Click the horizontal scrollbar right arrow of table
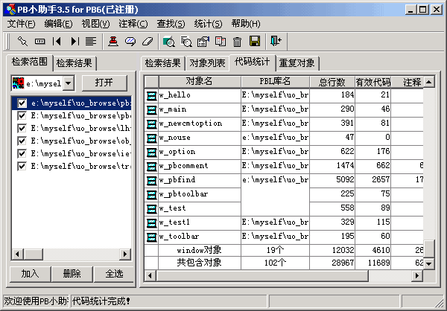 (417, 275)
